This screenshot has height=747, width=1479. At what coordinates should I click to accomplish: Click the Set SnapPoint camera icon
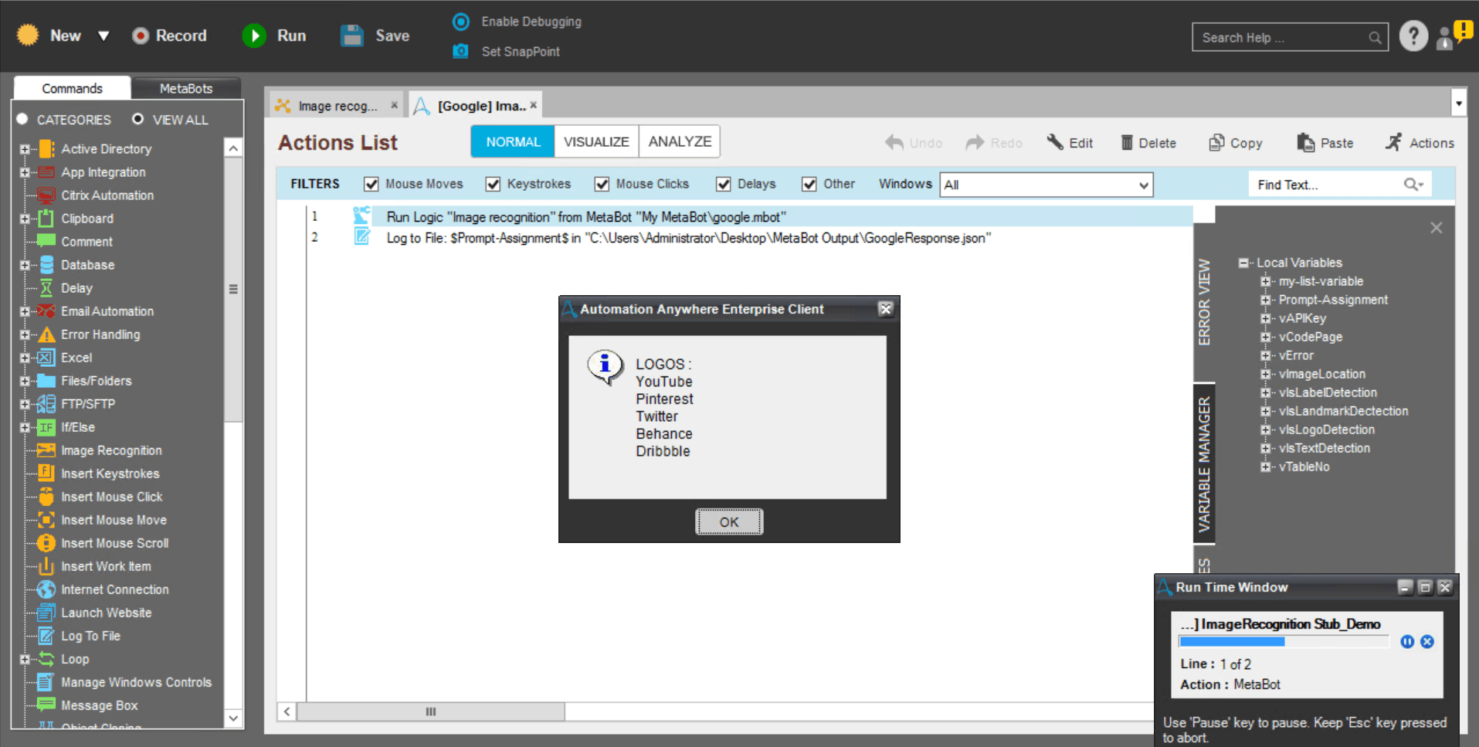[460, 51]
